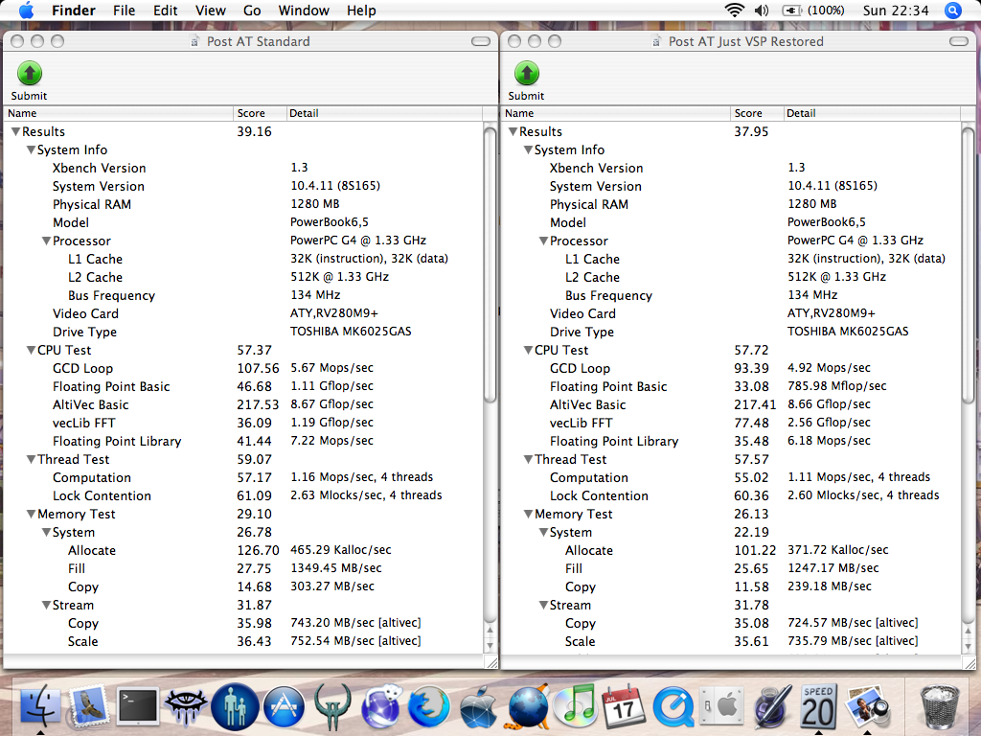
Task: Open the Neverwinter Nights eye icon in Dock
Action: point(186,706)
